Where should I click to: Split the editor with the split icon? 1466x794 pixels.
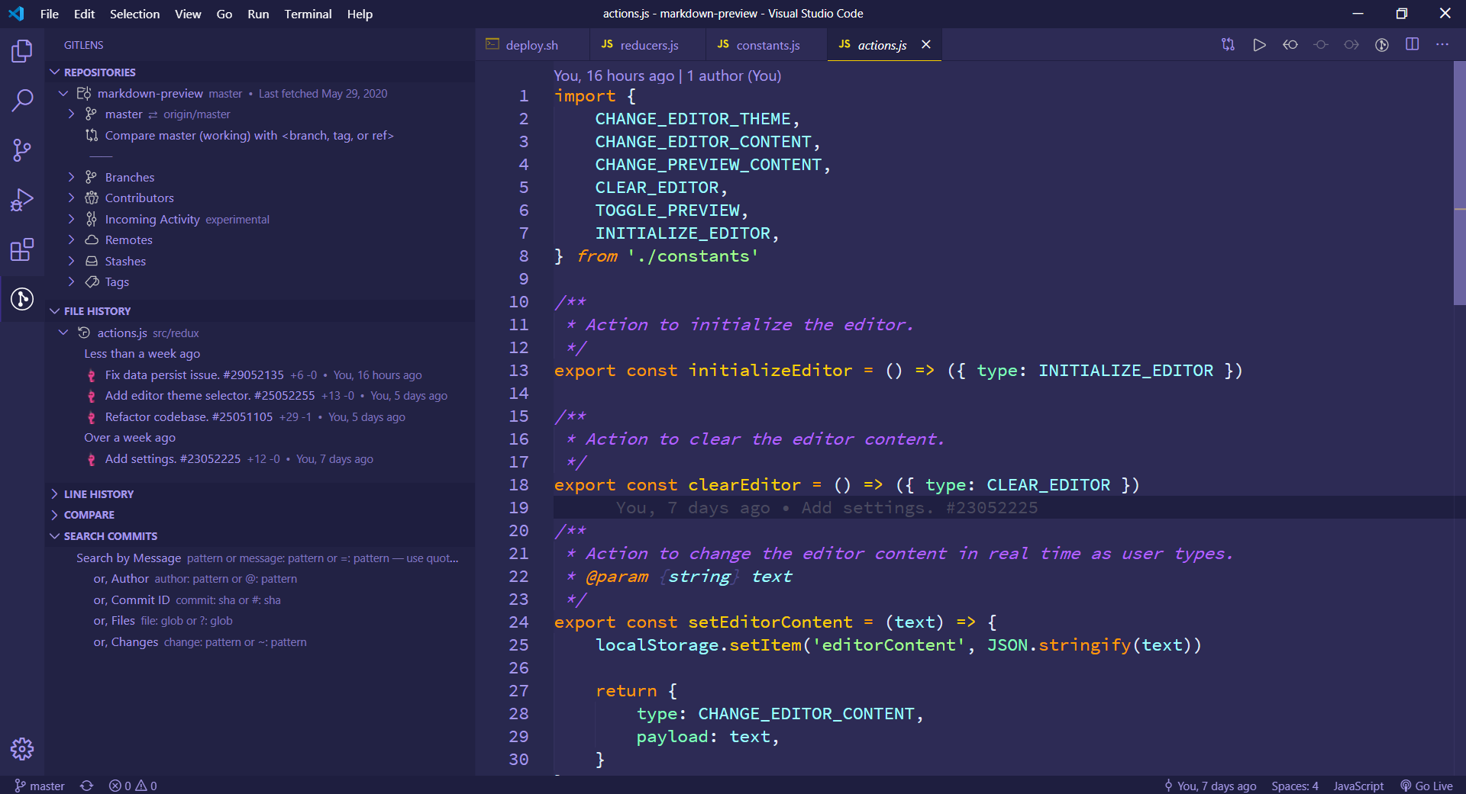[x=1412, y=45]
